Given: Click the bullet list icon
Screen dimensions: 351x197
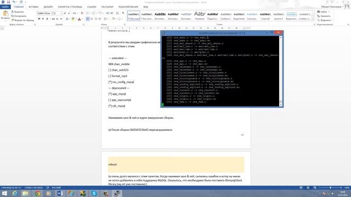Looking at the screenshot, I should [88, 13].
